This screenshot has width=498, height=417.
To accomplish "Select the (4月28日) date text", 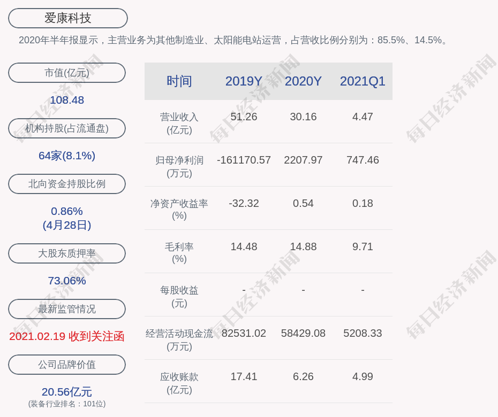I will click(67, 225).
